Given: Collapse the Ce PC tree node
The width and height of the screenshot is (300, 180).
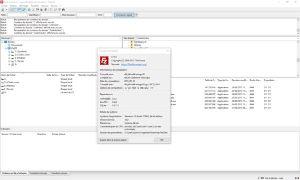Looking at the screenshot, I should click(x=5, y=48).
